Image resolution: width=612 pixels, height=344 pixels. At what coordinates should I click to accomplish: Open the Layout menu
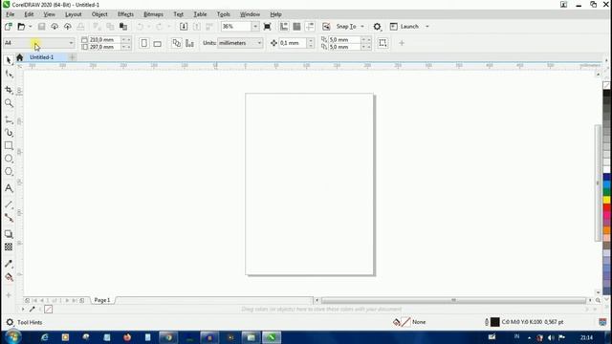click(73, 14)
